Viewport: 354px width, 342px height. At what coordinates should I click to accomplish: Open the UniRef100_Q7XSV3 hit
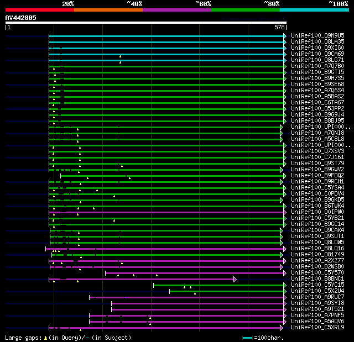(x=317, y=151)
